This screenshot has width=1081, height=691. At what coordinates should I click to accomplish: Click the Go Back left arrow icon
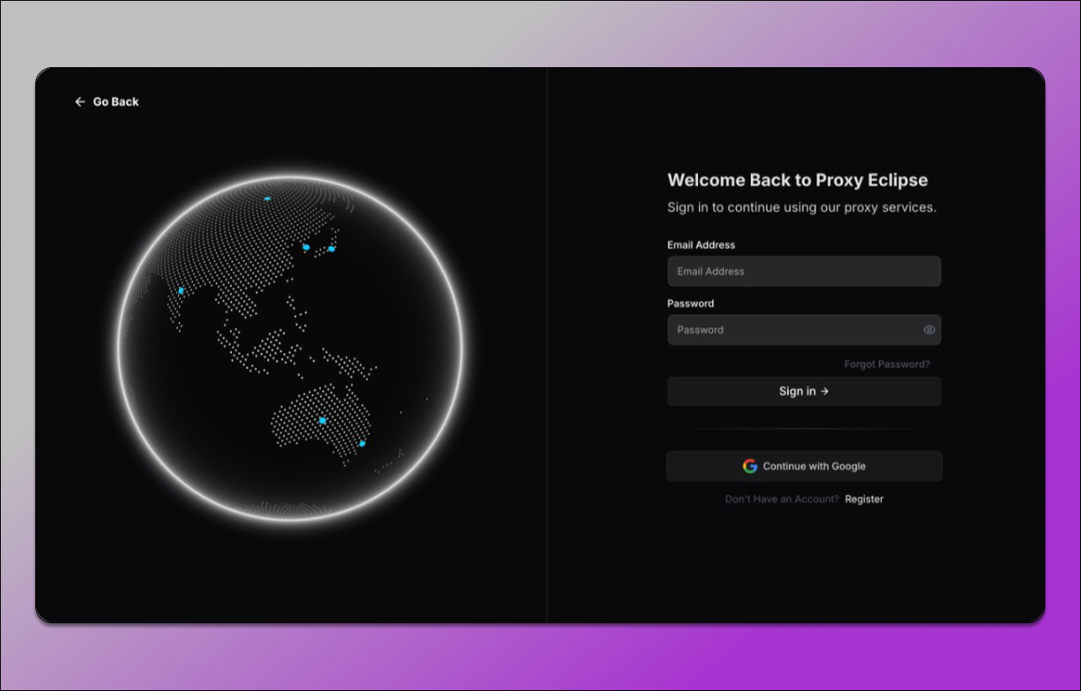pos(80,102)
